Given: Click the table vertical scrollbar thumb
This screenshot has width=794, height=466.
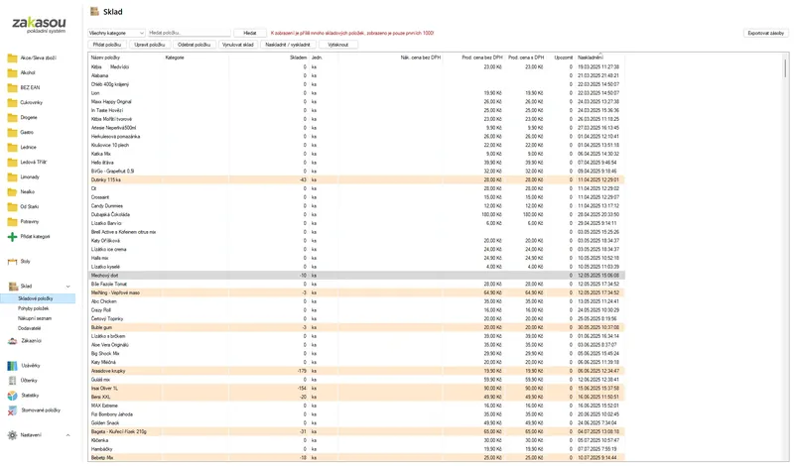Looking at the screenshot, I should (785, 67).
